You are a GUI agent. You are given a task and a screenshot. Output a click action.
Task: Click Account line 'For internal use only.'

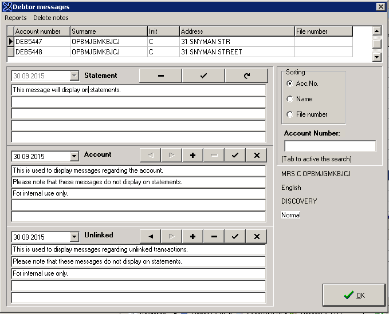coord(139,193)
